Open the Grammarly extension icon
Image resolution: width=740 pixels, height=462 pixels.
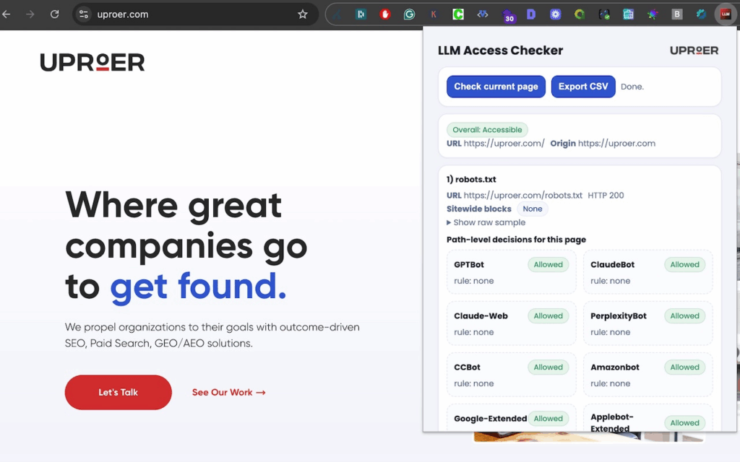(x=409, y=14)
